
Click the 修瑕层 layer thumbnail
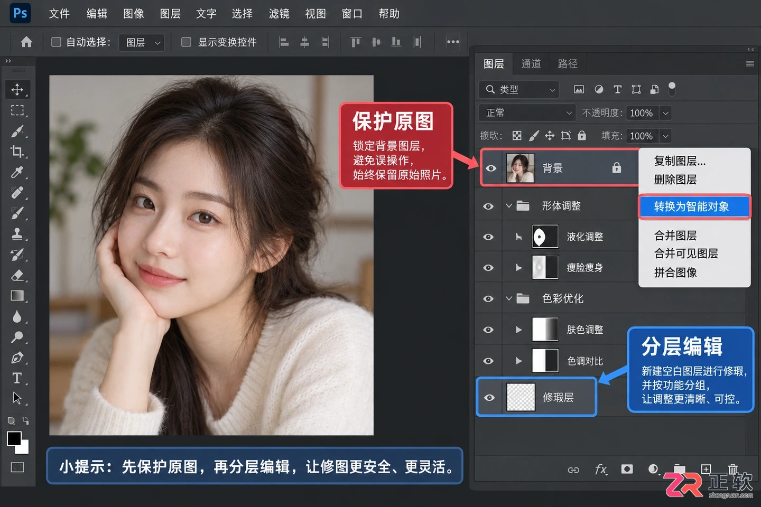pos(521,397)
